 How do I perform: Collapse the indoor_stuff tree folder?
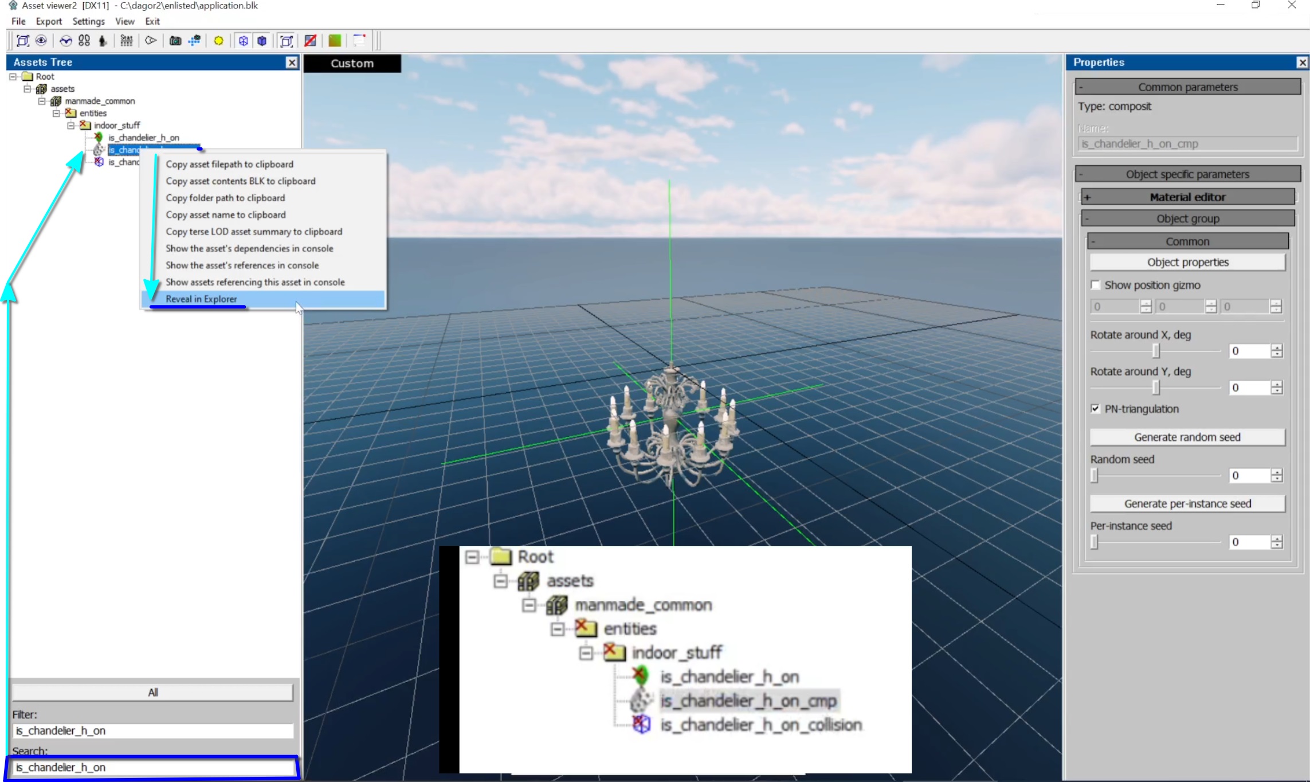71,126
